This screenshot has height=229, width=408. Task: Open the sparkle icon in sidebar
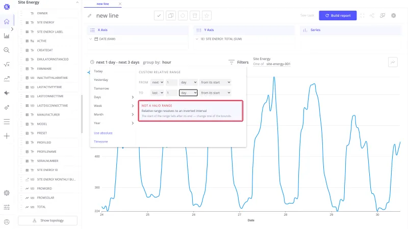[x=7, y=107]
